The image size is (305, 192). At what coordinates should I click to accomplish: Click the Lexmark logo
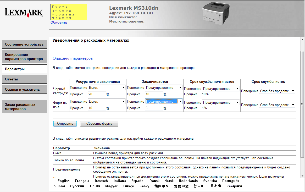pyautogui.click(x=24, y=13)
